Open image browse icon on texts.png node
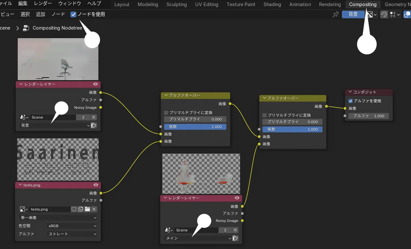The width and height of the screenshot is (411, 249). tap(24, 209)
